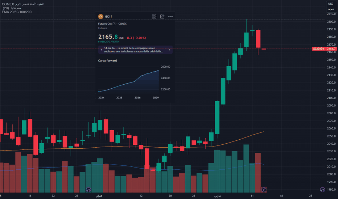Click the chevron arrow on the news banner

(169, 50)
